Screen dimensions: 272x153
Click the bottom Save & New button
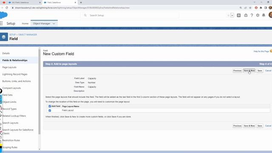(249, 126)
